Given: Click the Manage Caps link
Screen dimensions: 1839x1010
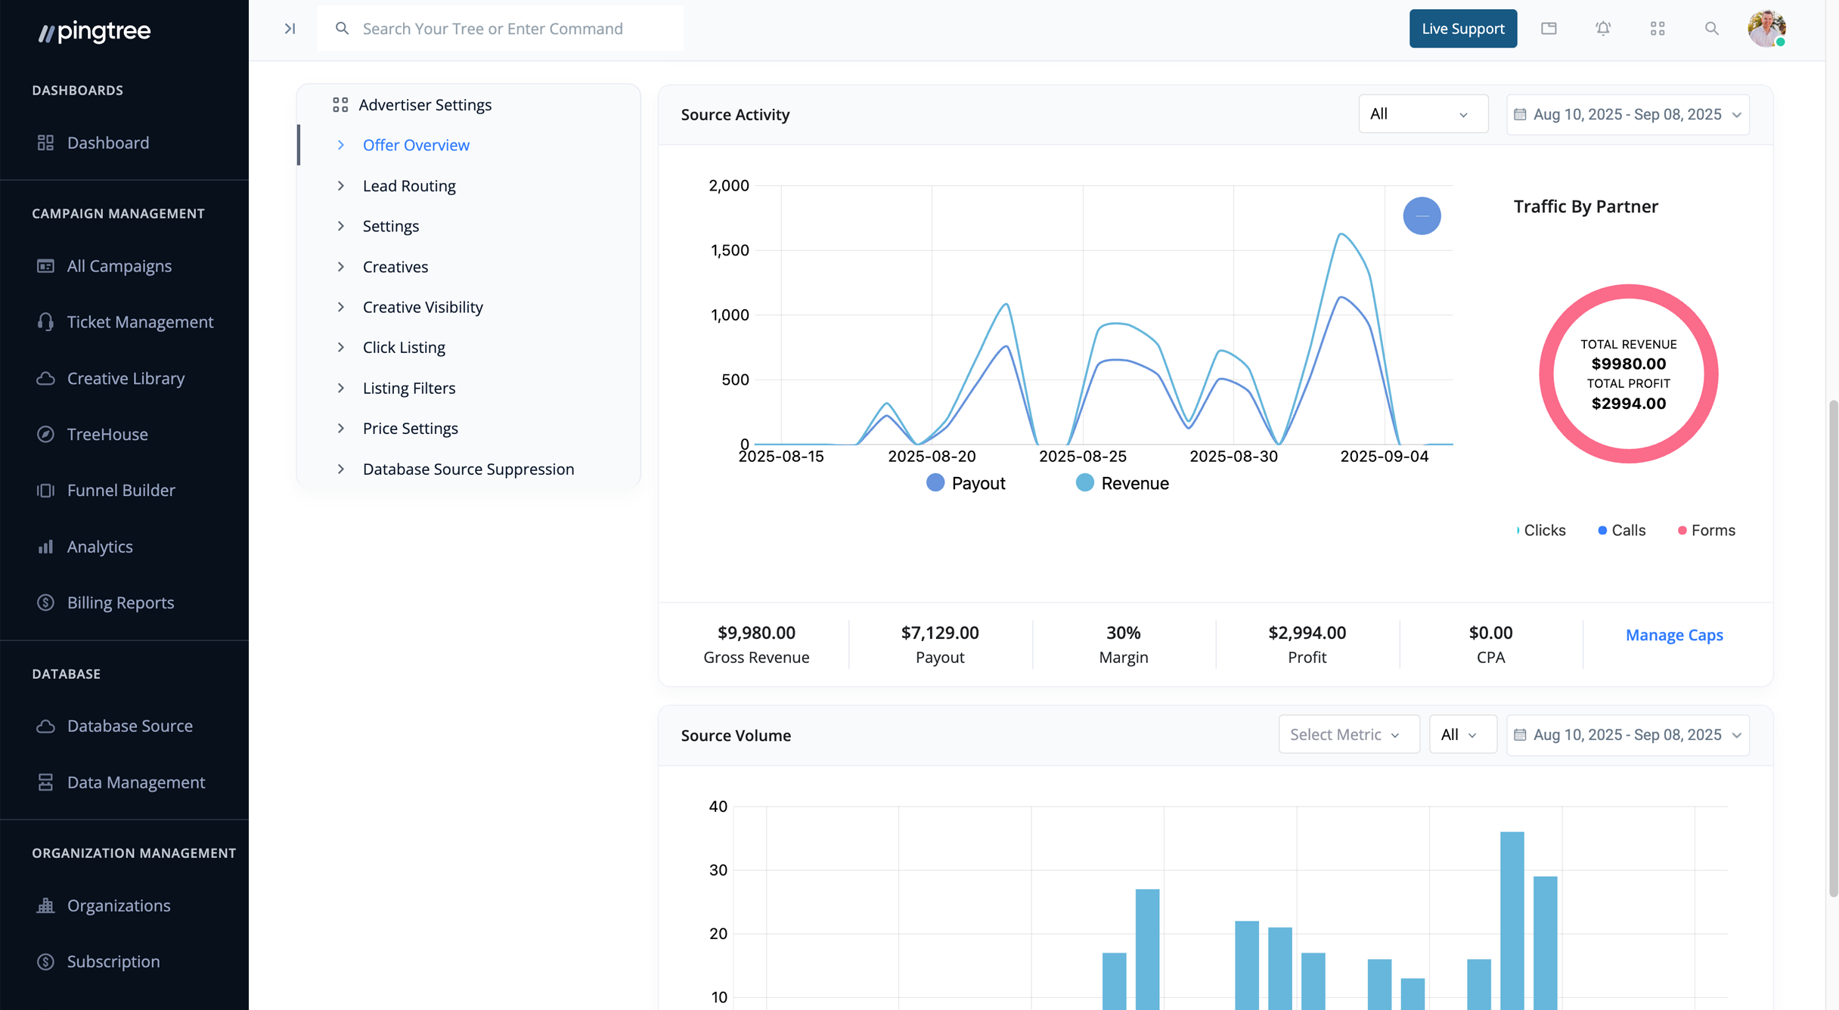Looking at the screenshot, I should point(1674,635).
